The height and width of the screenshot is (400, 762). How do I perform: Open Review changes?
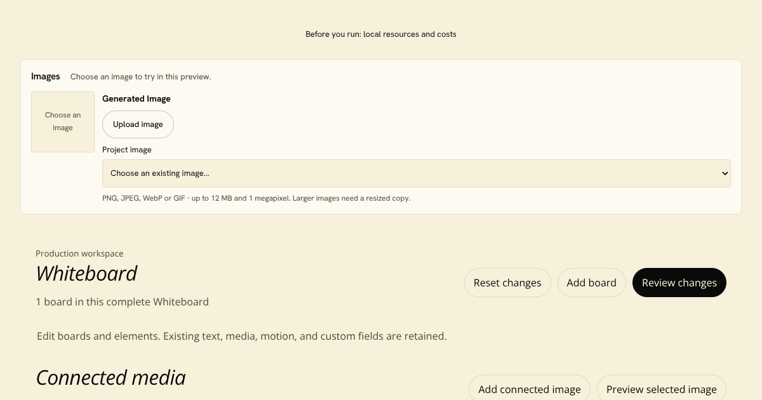[679, 283]
